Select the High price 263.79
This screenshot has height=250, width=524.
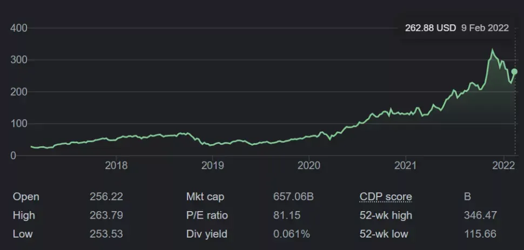coord(106,215)
